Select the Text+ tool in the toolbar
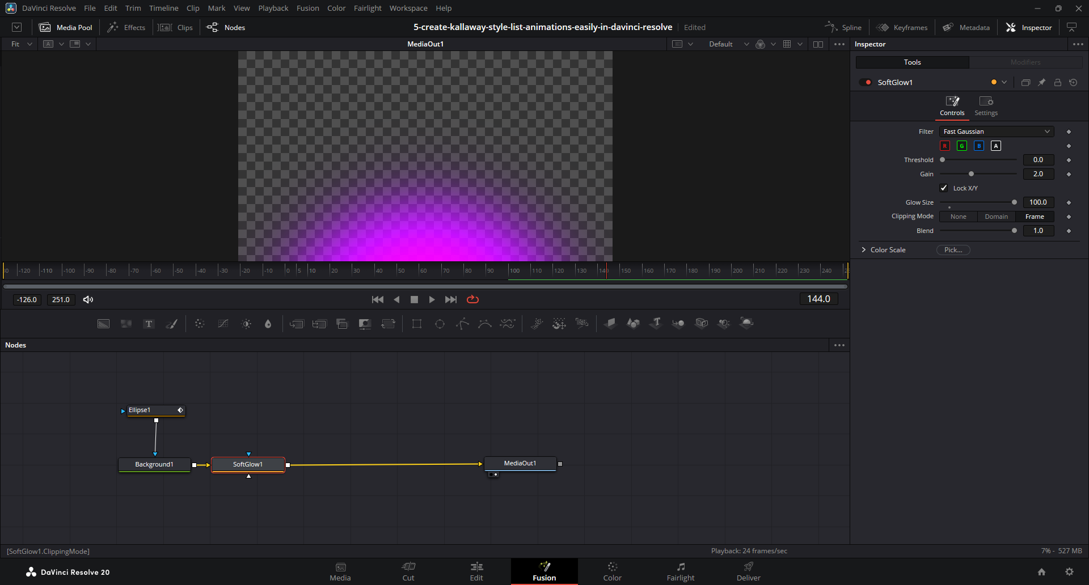This screenshot has height=585, width=1089. 149,324
